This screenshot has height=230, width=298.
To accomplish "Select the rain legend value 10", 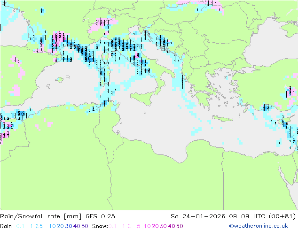I will pyautogui.click(x=53, y=226).
